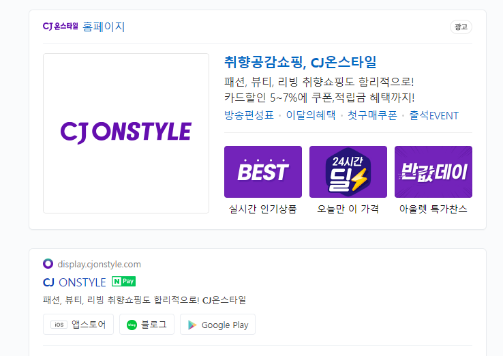Click the 24시간 딜 banner thumbnail
The width and height of the screenshot is (503, 356).
[x=348, y=172]
